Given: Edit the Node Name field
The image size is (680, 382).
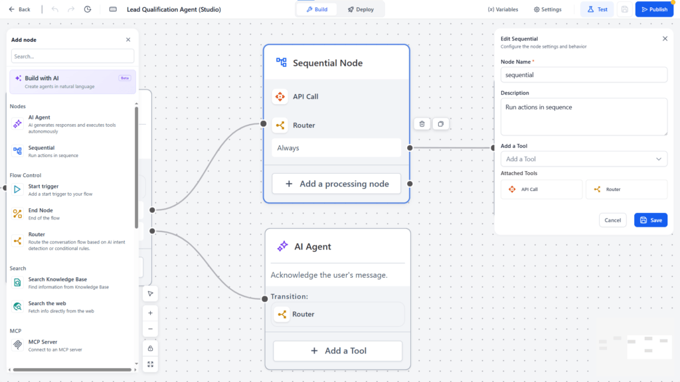Looking at the screenshot, I should tap(584, 75).
